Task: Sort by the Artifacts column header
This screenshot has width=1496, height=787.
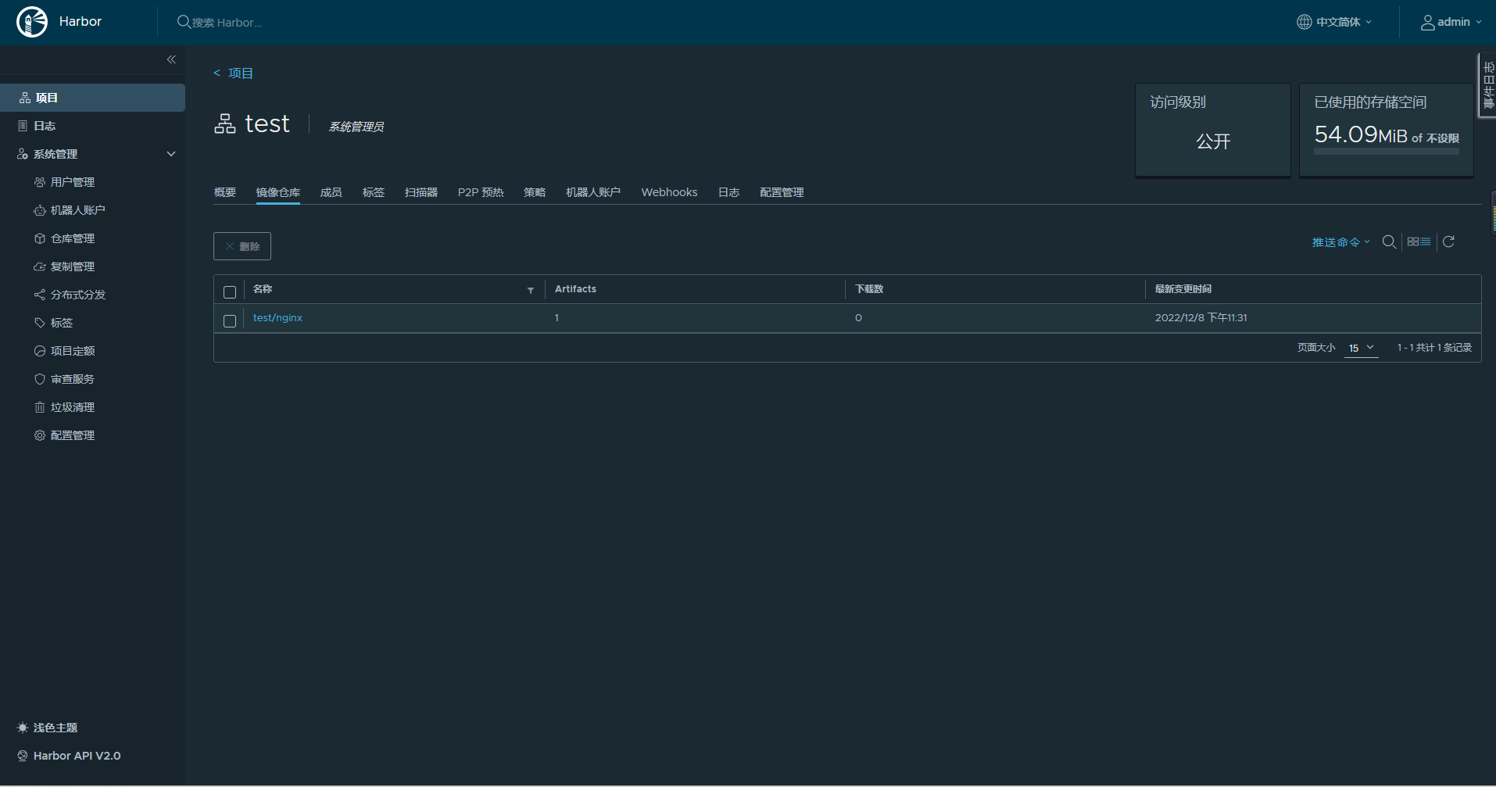Action: pyautogui.click(x=575, y=289)
